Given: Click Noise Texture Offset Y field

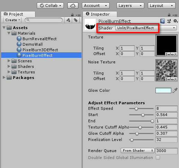Looking at the screenshot, I should [x=147, y=79].
